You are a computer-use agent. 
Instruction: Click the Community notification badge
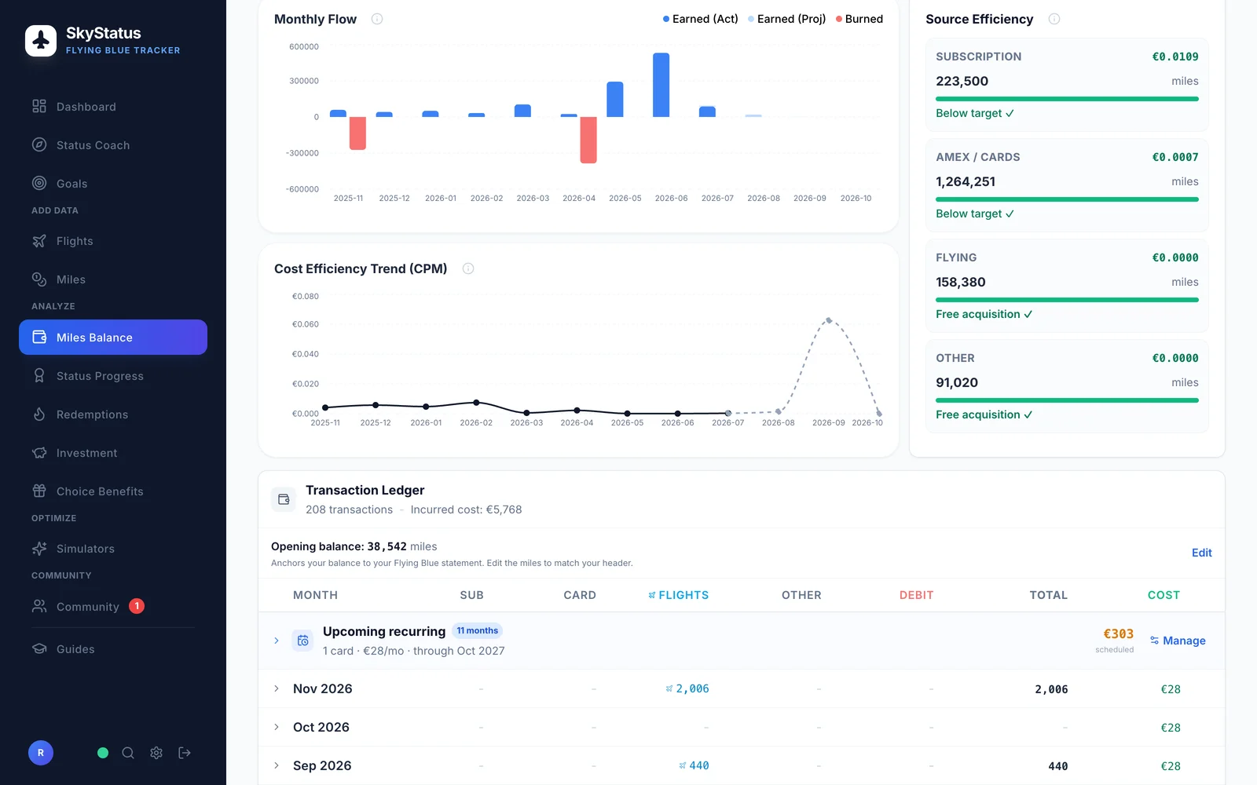(137, 606)
